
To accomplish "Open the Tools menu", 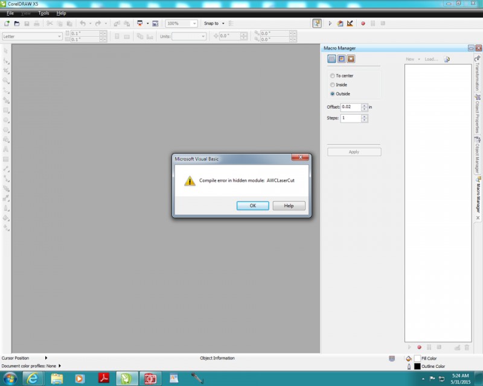I will [43, 13].
